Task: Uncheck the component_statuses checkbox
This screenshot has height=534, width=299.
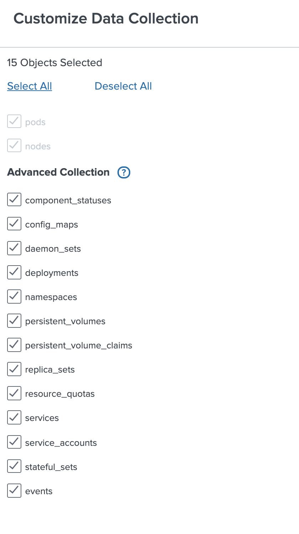Action: pos(14,200)
